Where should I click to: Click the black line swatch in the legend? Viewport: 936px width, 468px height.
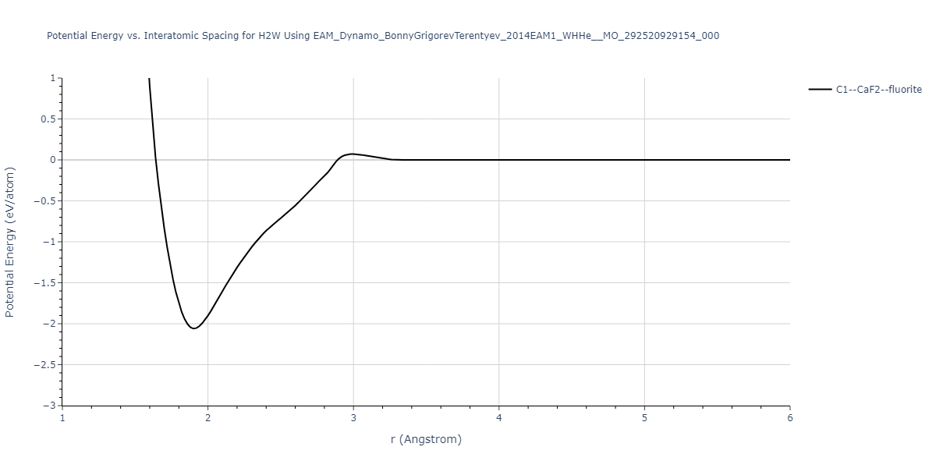click(820, 90)
